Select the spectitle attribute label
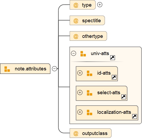This screenshot has width=142, height=140. click(x=91, y=21)
